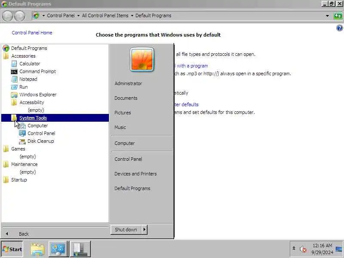Open Server Manager taskbar icon

pos(80,249)
